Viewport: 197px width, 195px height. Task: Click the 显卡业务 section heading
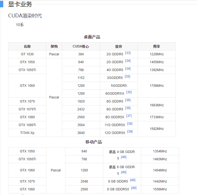(20, 4)
